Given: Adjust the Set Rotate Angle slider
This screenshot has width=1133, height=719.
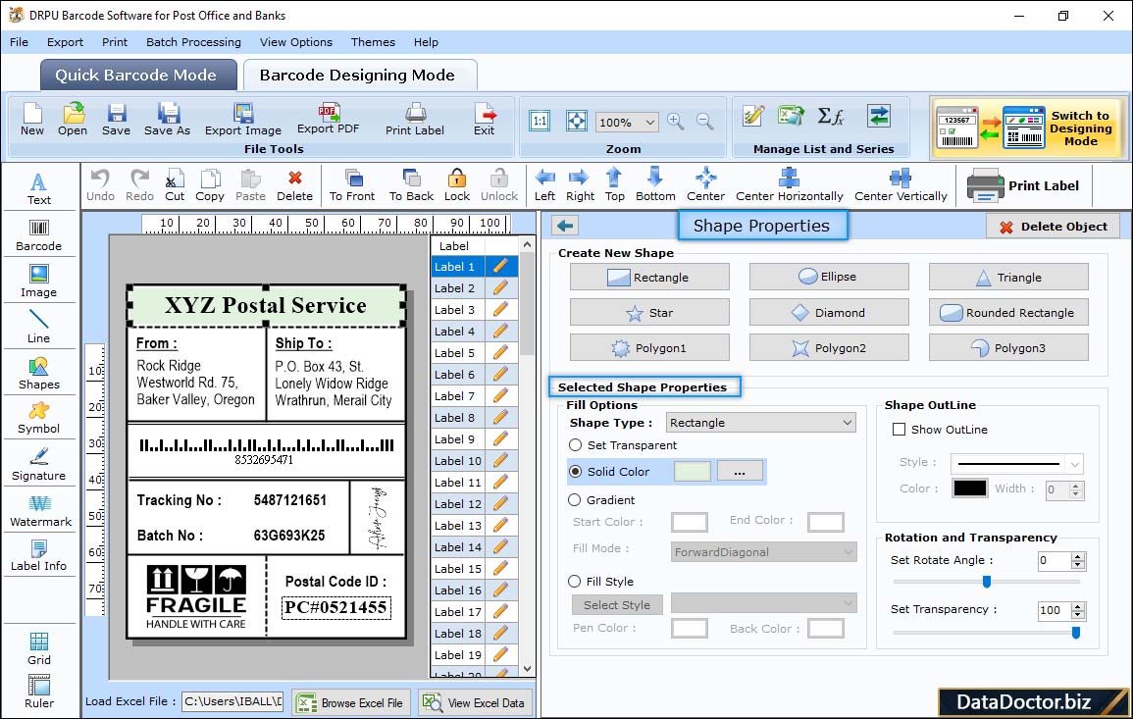Looking at the screenshot, I should pyautogui.click(x=986, y=582).
